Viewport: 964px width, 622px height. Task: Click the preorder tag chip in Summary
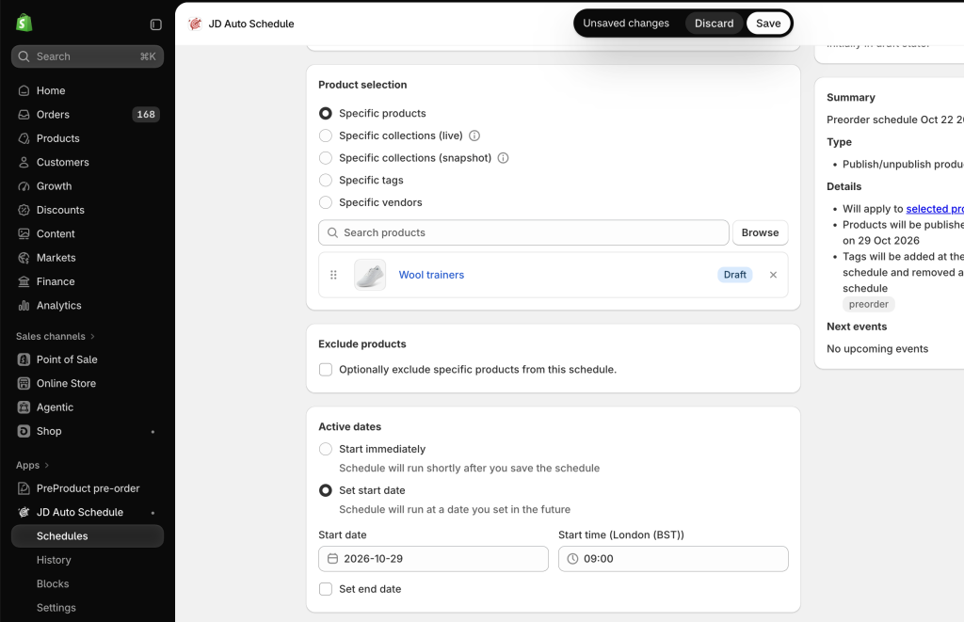[869, 304]
